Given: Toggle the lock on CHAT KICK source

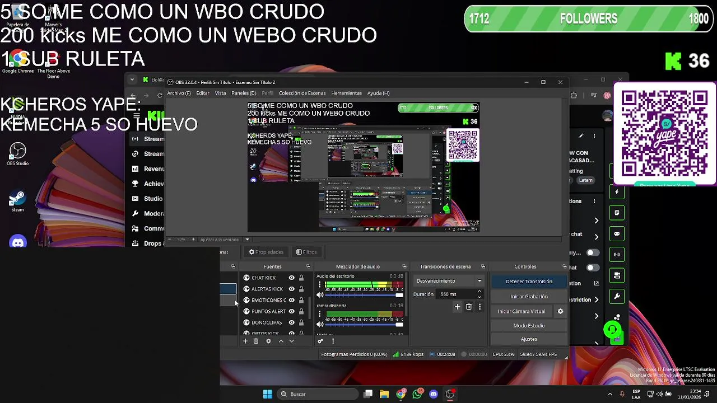Looking at the screenshot, I should pyautogui.click(x=301, y=278).
